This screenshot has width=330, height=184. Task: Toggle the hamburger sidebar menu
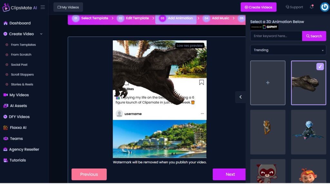pos(43,7)
